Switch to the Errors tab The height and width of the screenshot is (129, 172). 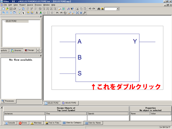(x=23, y=123)
